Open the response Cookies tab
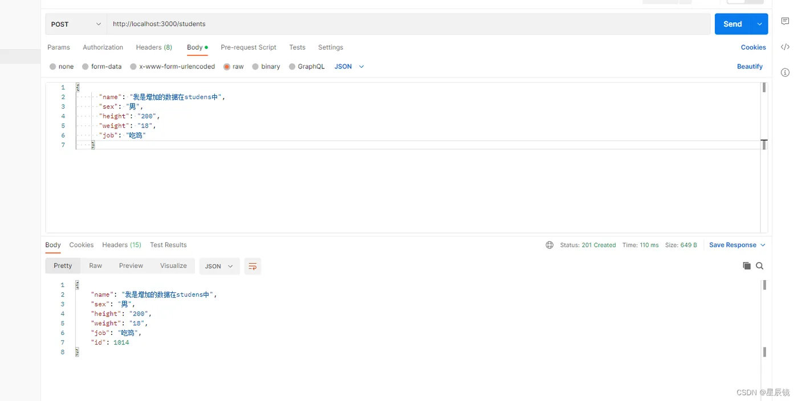The width and height of the screenshot is (798, 401). [82, 245]
